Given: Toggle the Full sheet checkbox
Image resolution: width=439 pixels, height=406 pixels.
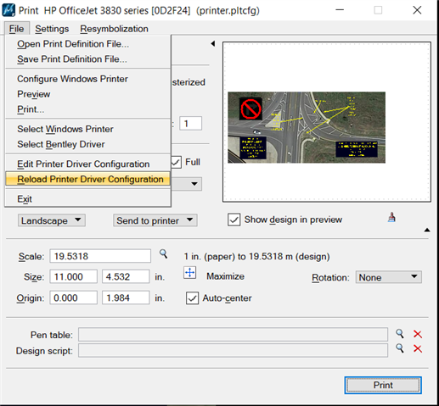Looking at the screenshot, I should [x=177, y=162].
